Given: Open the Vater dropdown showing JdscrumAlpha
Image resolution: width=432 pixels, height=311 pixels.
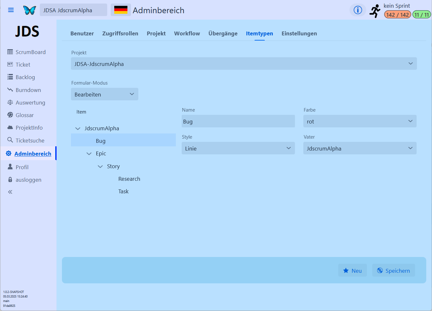Looking at the screenshot, I should pyautogui.click(x=360, y=148).
